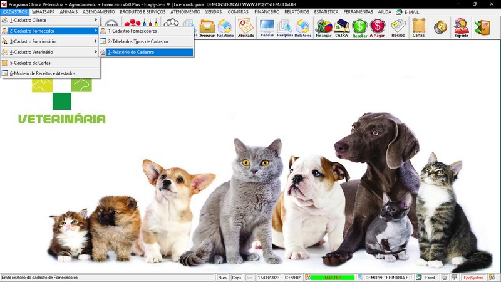The width and height of the screenshot is (501, 282).
Task: Click the rightmost users icon in status bar
Action: pyautogui.click(x=492, y=278)
